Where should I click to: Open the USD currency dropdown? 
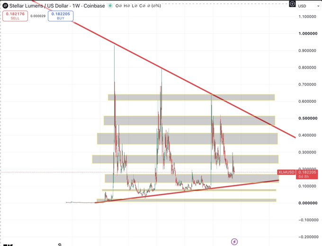[308, 6]
